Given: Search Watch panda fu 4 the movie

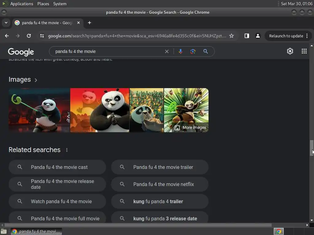Looking at the screenshot, I should click(57, 201).
